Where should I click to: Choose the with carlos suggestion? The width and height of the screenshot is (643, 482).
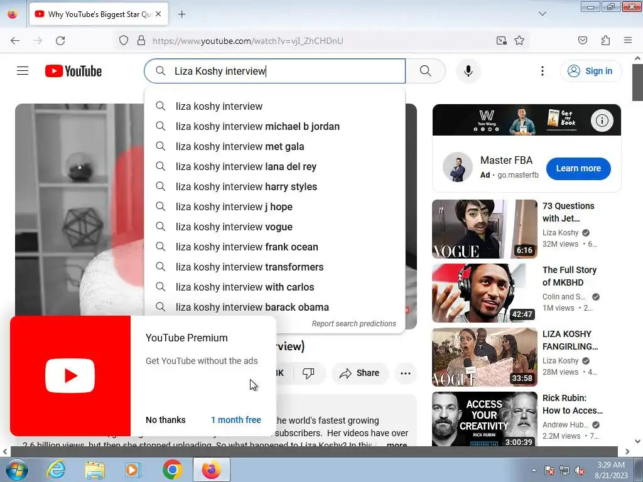tap(275, 287)
